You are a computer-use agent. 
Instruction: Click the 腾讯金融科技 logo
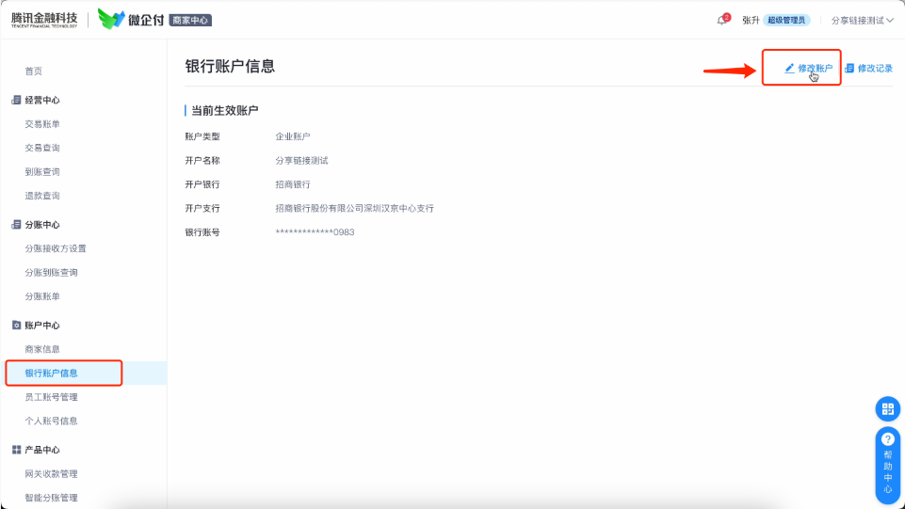click(x=44, y=20)
